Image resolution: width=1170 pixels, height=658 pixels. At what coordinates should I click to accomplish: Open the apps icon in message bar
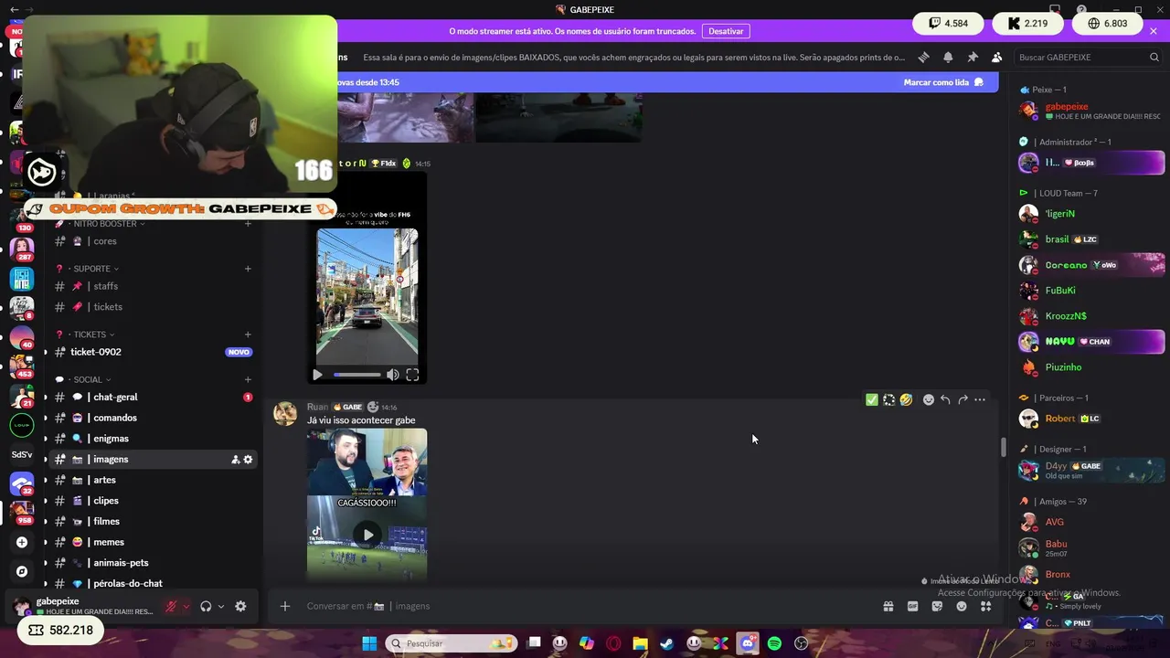pos(985,606)
